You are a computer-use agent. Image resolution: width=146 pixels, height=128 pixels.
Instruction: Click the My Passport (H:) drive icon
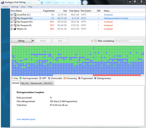[15, 22]
